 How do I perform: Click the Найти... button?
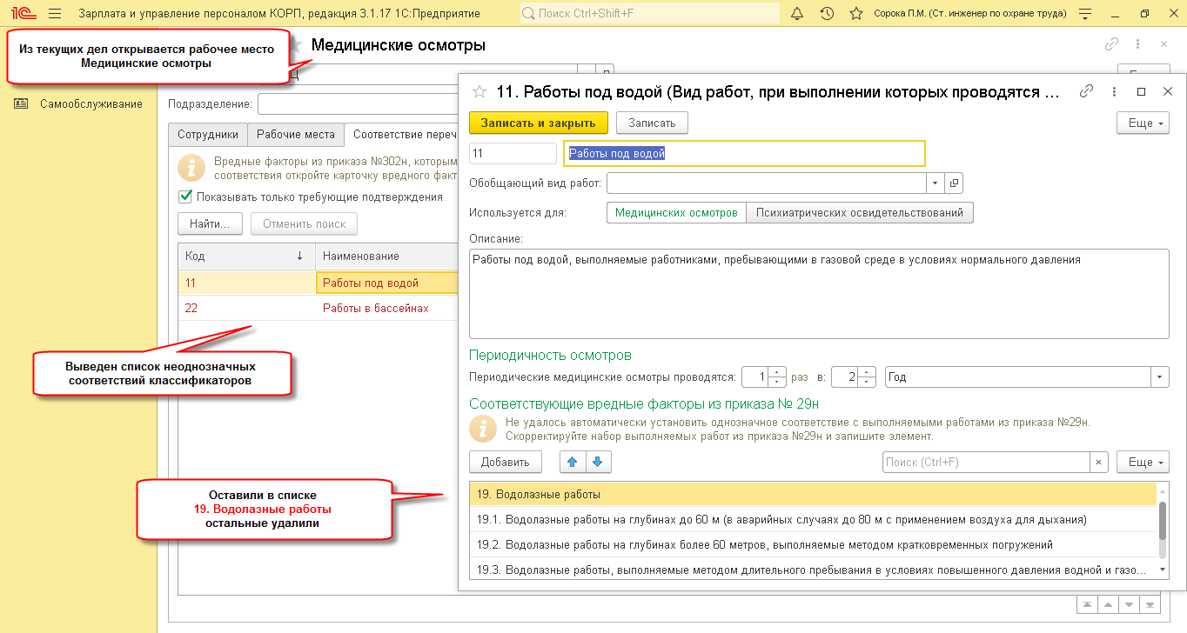coord(211,223)
